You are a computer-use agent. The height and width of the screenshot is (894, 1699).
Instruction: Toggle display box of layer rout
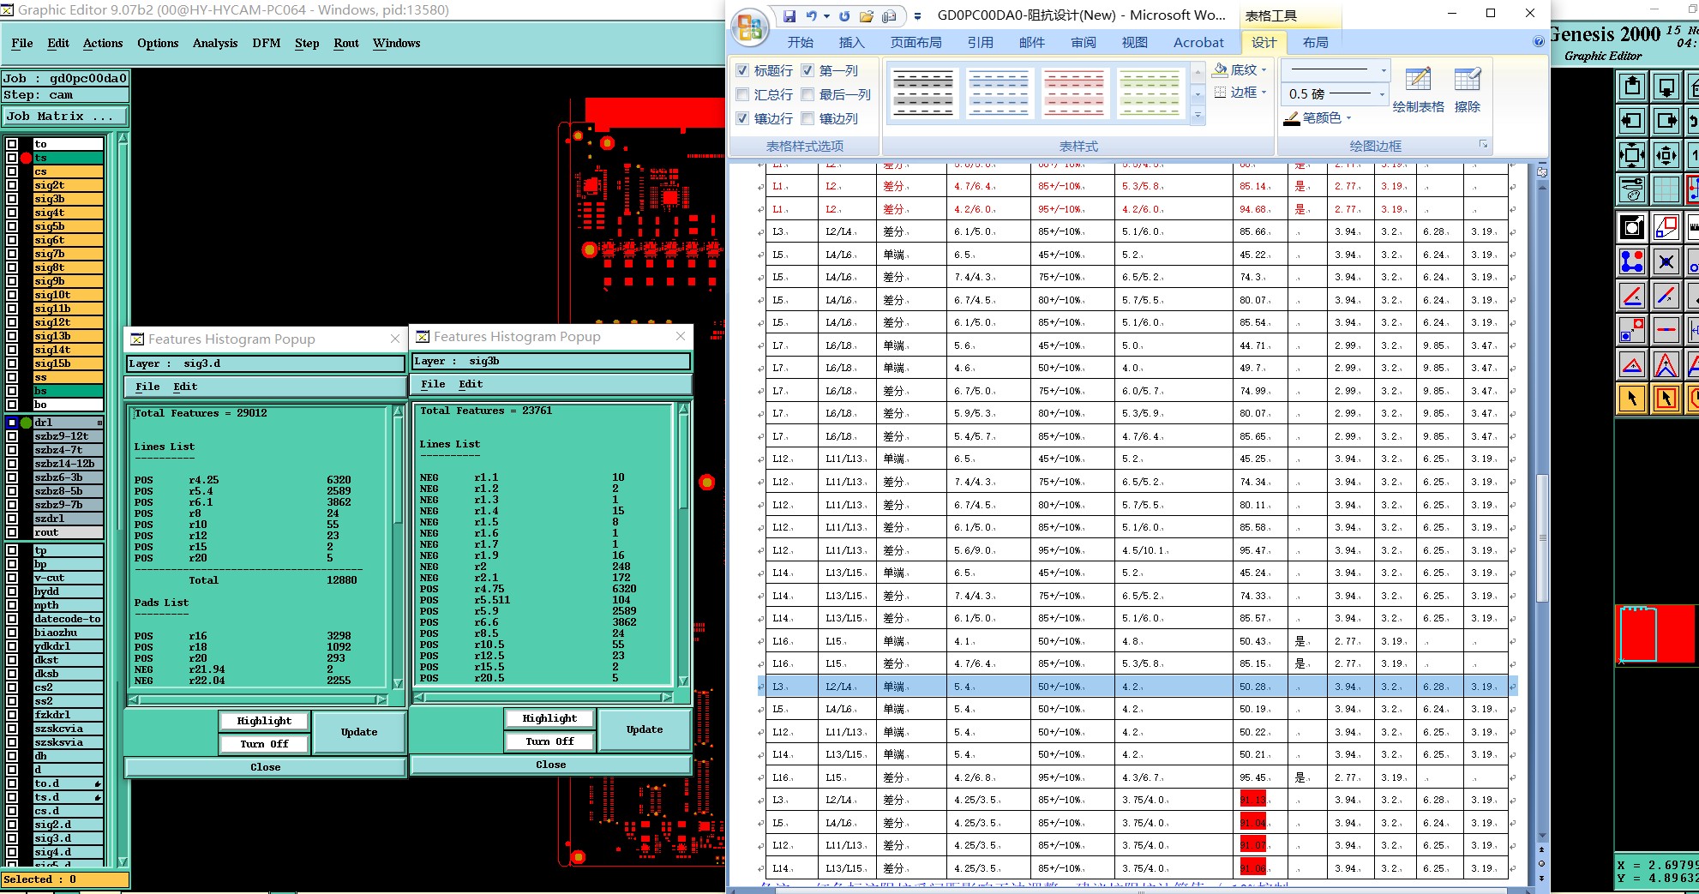tap(12, 532)
